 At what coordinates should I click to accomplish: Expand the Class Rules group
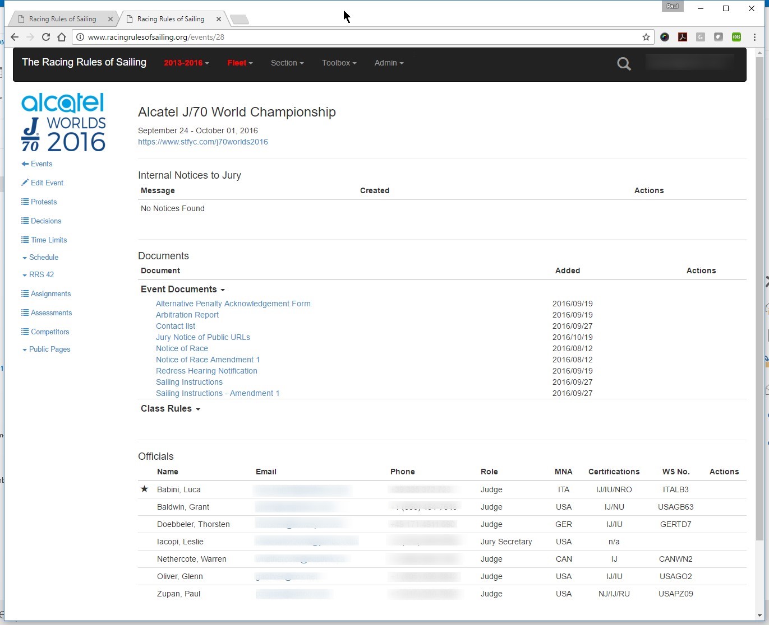[171, 408]
